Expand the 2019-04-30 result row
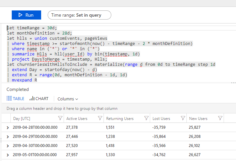 pos(8,146)
